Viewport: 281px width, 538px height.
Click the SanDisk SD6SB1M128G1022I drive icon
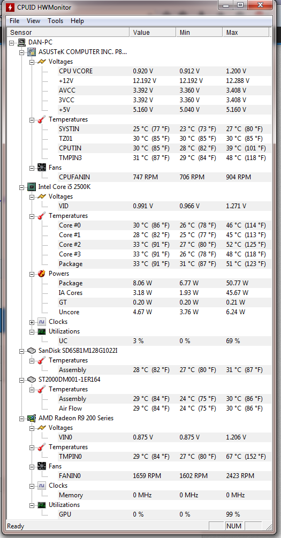(x=32, y=351)
